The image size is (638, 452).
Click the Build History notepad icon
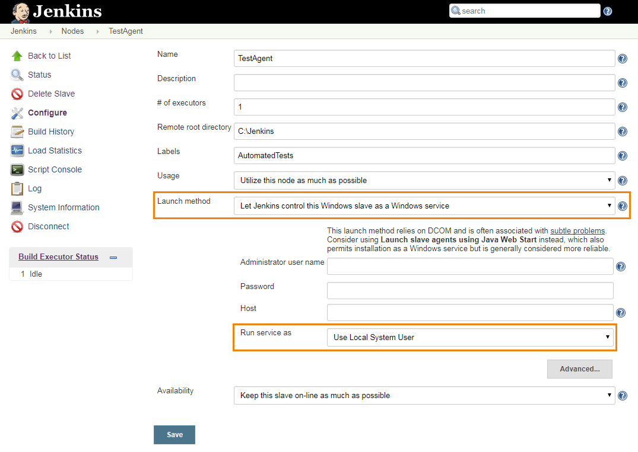(17, 132)
